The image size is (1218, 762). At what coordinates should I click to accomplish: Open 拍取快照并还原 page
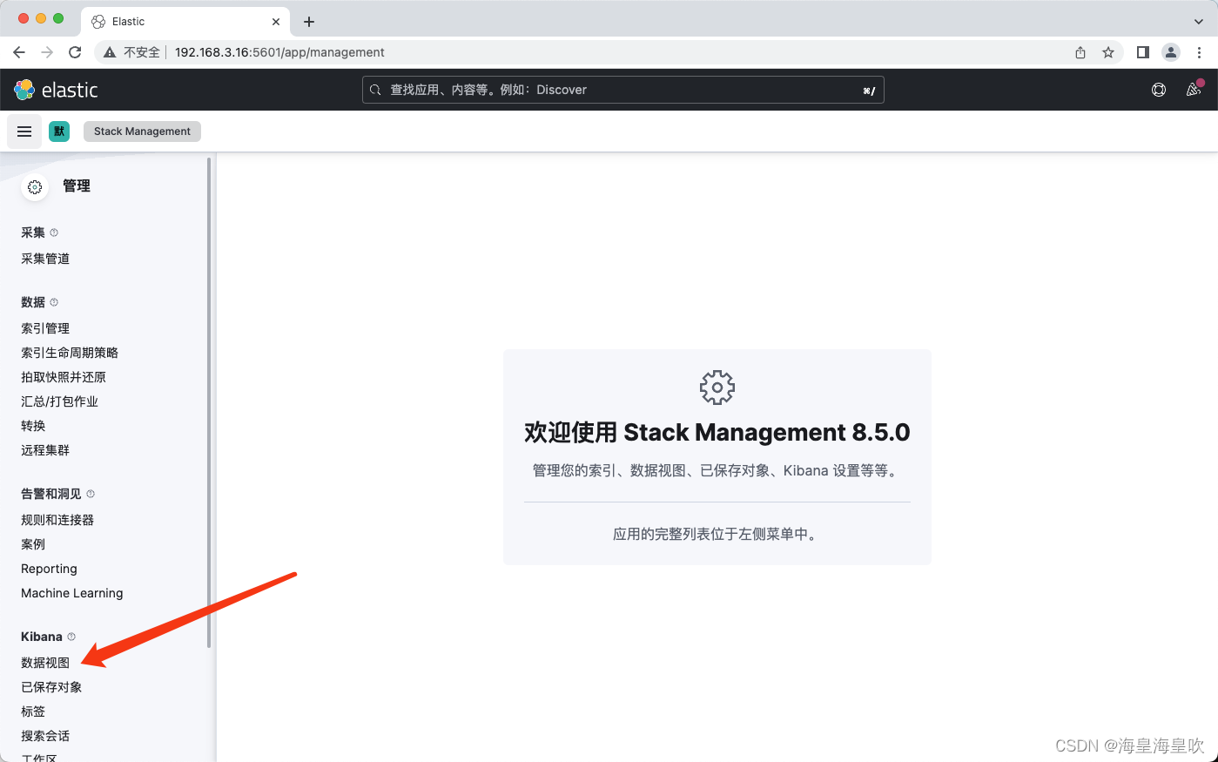[x=64, y=377]
